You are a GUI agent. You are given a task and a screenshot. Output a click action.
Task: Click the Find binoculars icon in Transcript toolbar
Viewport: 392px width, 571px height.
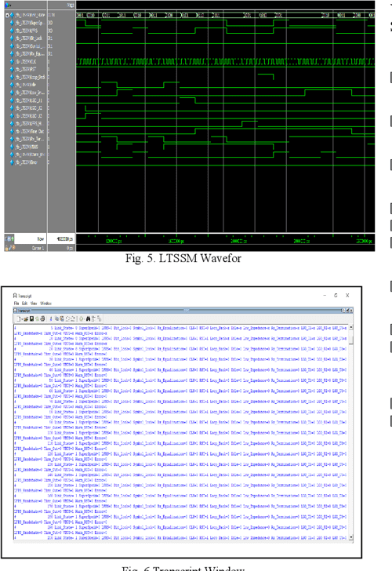point(88,318)
